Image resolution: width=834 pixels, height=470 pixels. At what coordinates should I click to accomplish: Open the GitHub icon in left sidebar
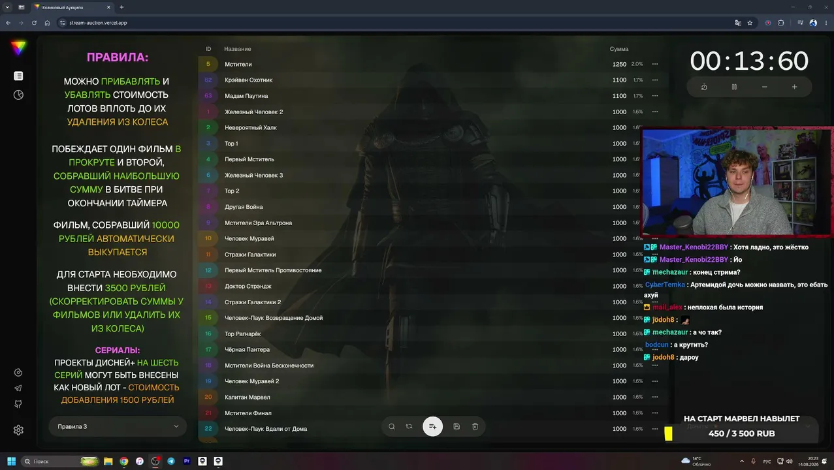18,404
